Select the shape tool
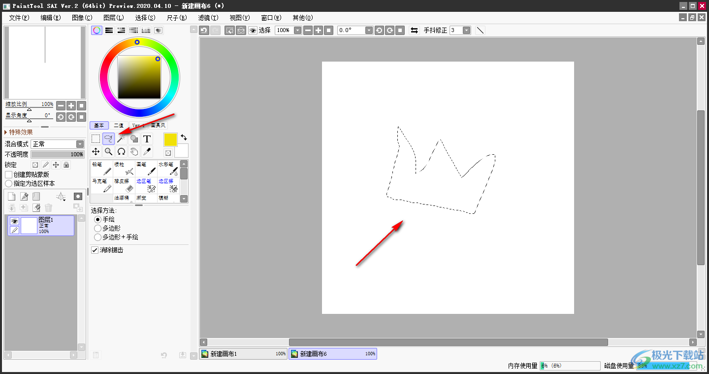The image size is (709, 374). pos(134,139)
